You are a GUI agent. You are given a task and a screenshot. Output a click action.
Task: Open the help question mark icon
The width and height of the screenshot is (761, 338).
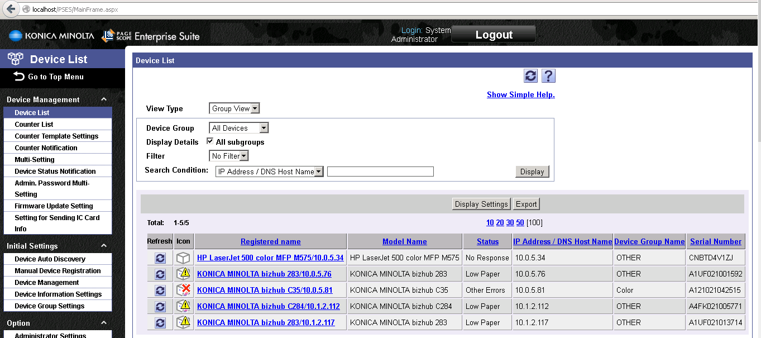coord(548,76)
